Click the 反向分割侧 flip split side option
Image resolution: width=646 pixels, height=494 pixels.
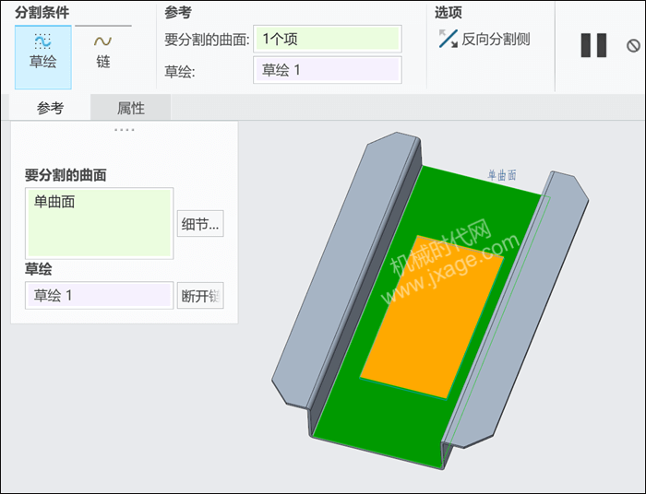coord(484,39)
